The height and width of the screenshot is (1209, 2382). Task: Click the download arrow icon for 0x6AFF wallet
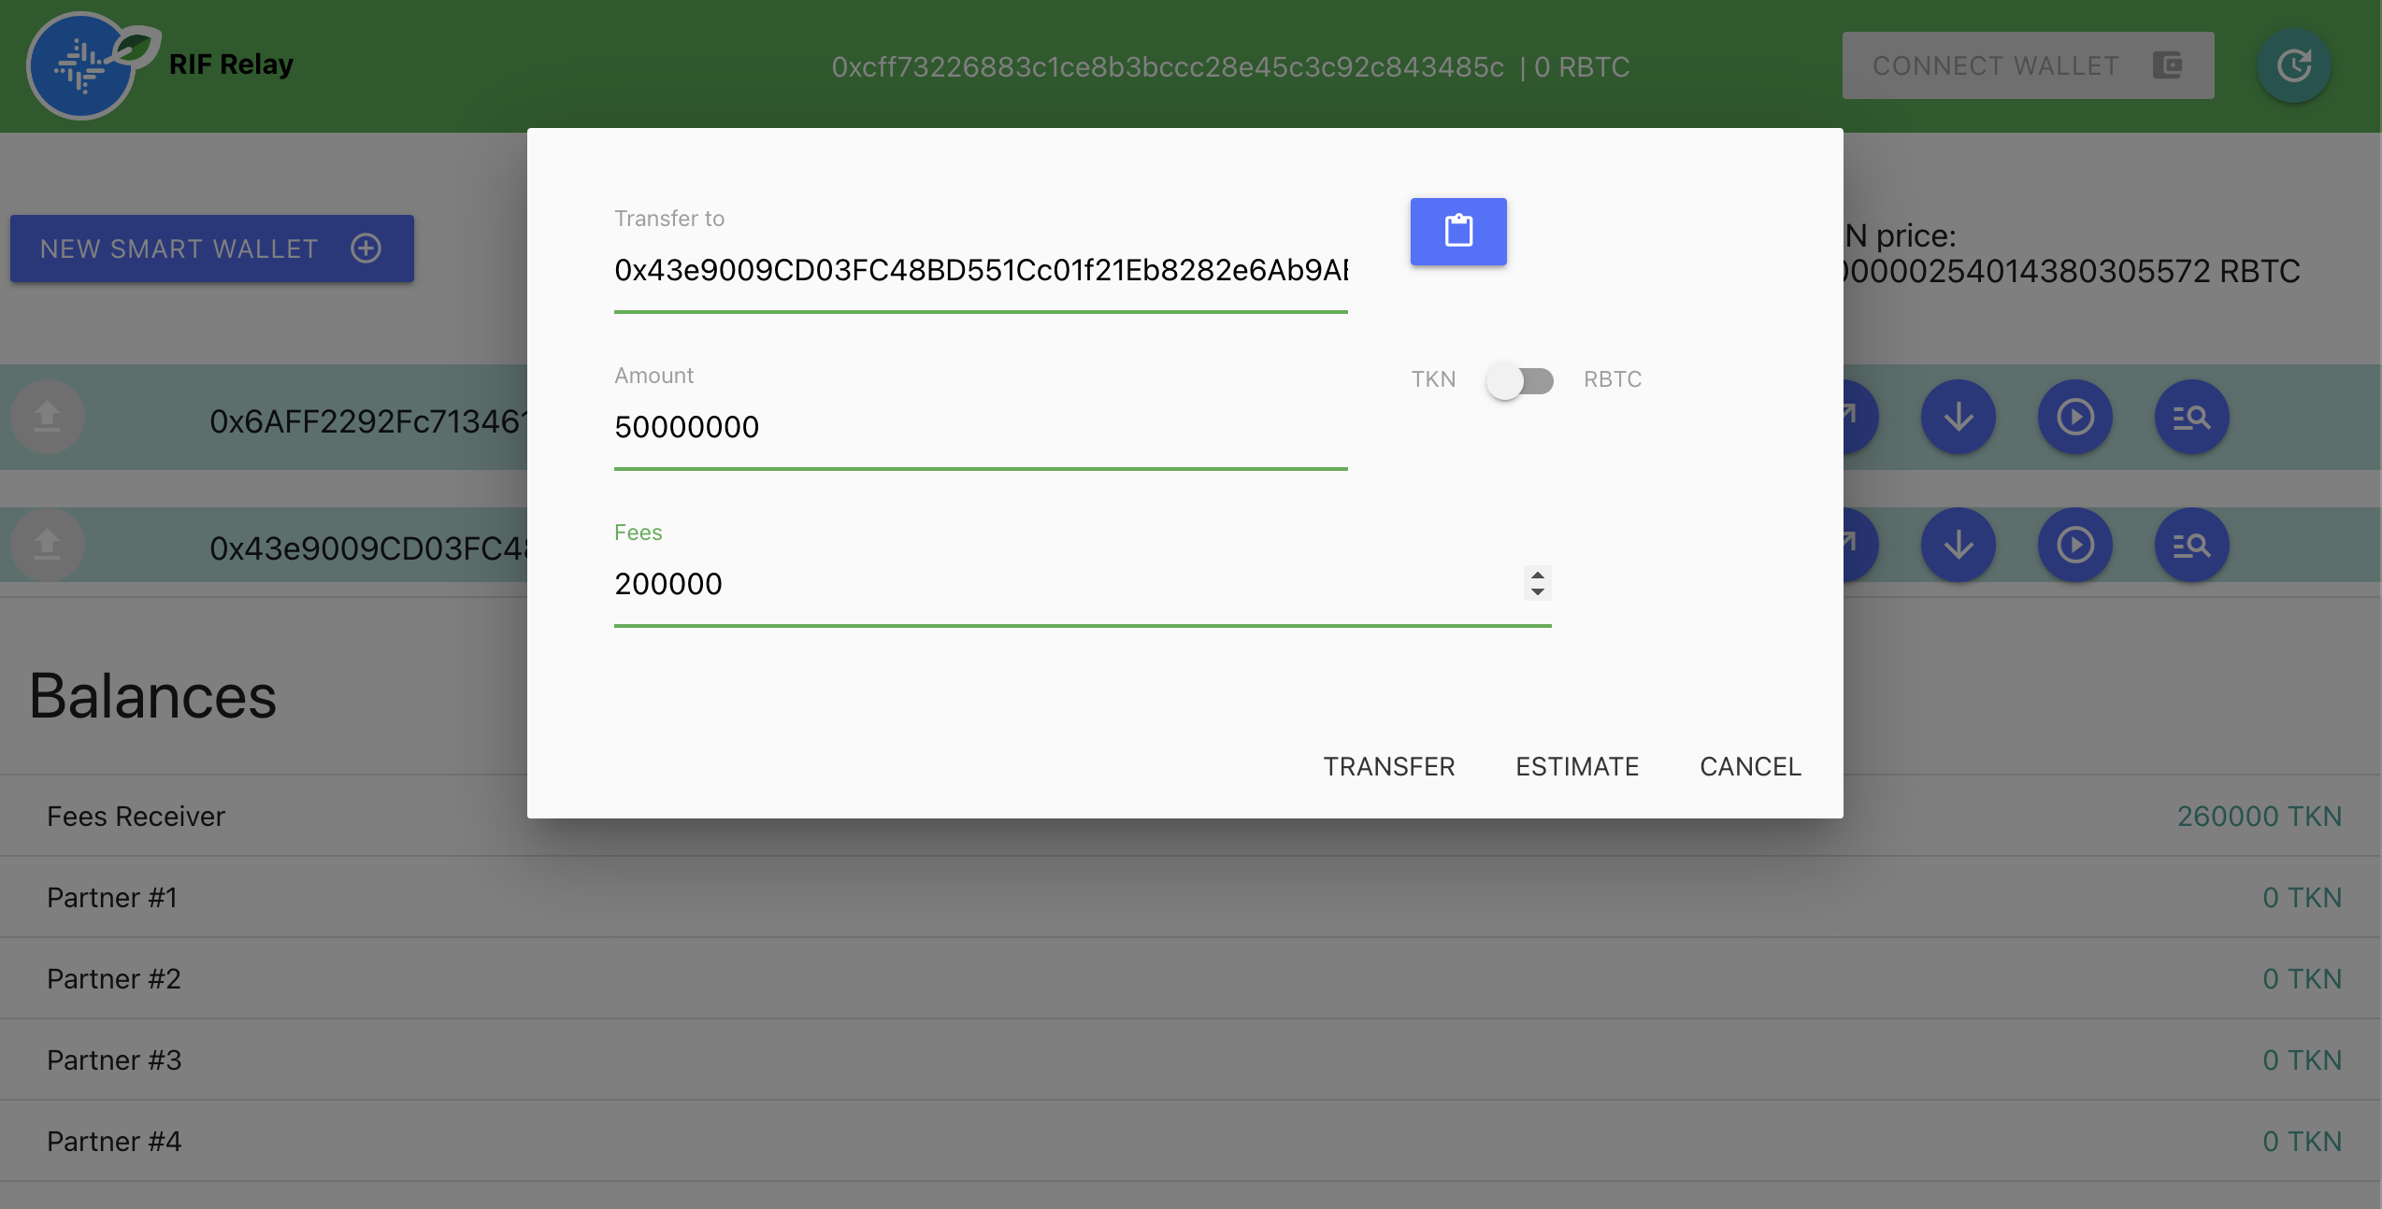tap(1958, 417)
